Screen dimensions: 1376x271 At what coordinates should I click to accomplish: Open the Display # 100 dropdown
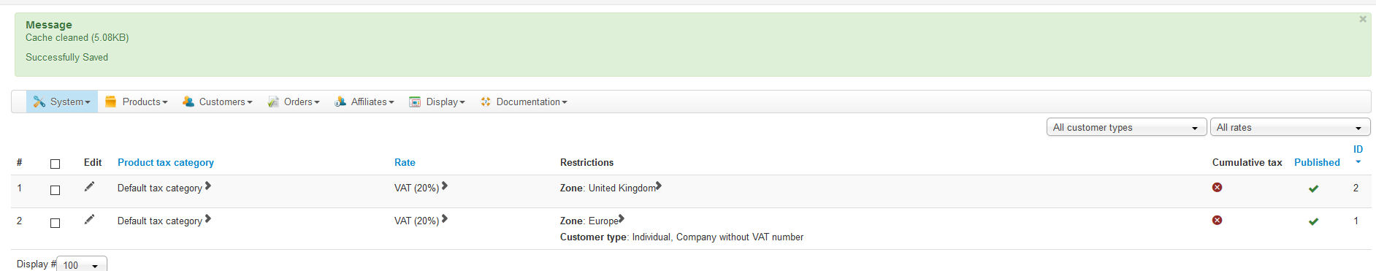point(82,264)
